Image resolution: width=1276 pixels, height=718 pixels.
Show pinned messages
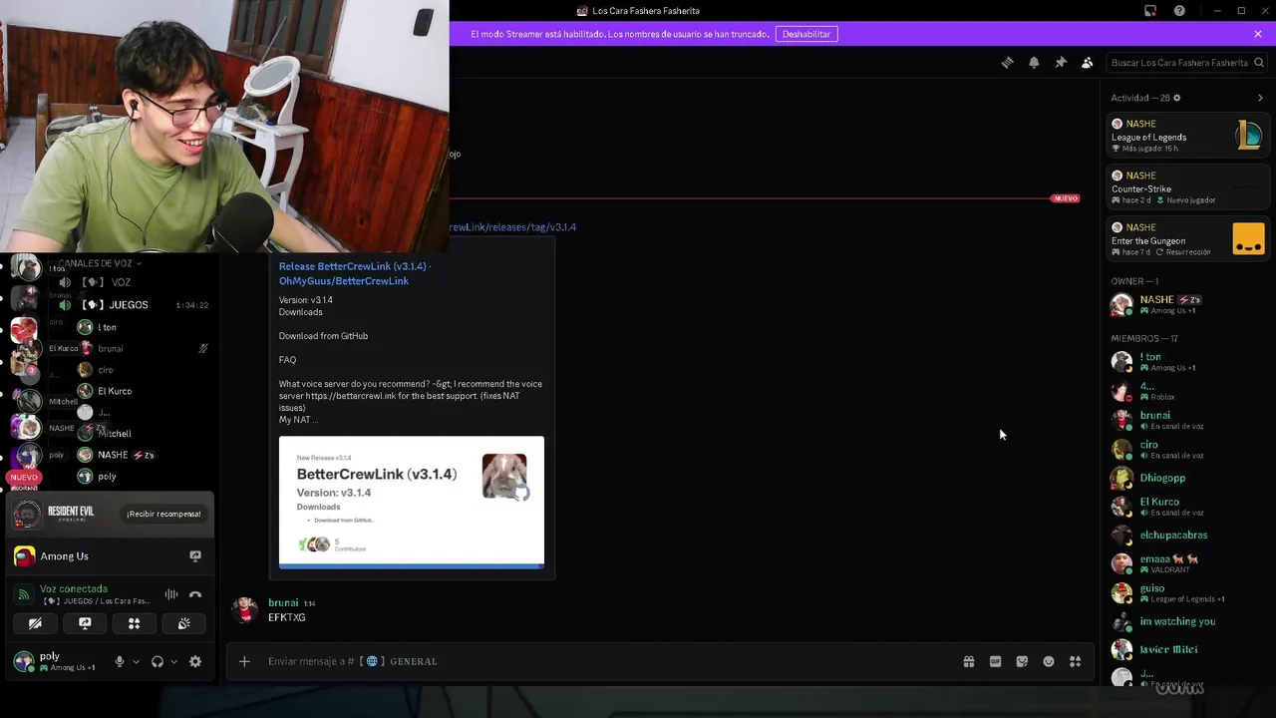pyautogui.click(x=1061, y=62)
